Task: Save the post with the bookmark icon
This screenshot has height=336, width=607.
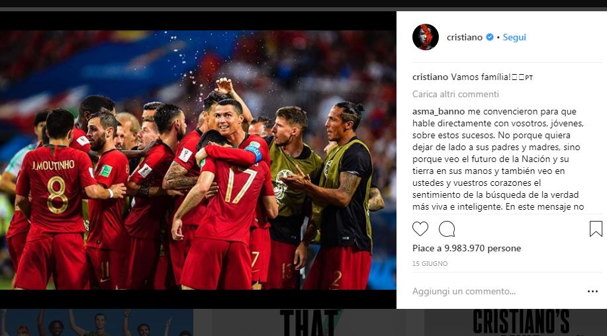Action: coord(596,229)
